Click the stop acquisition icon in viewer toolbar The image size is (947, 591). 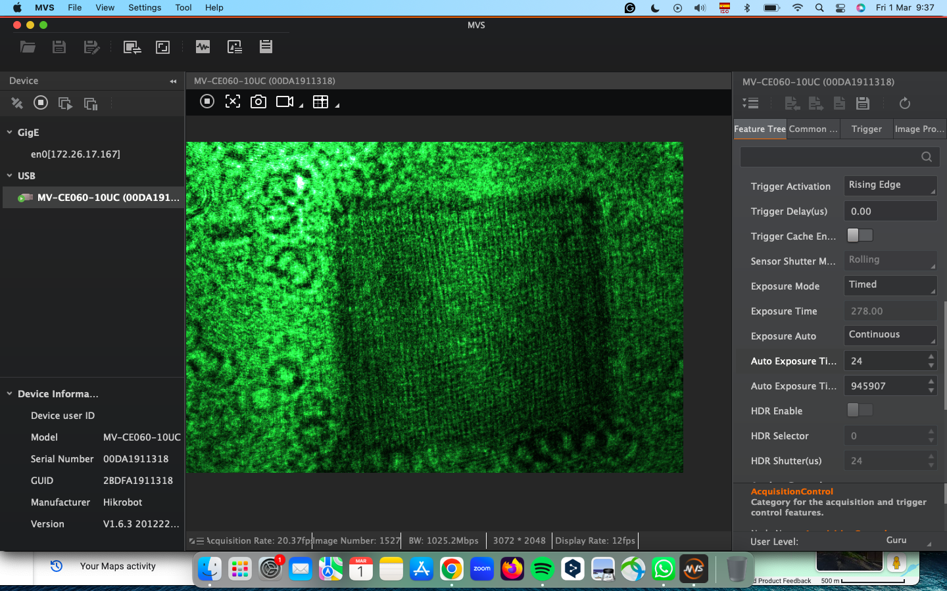pos(207,101)
